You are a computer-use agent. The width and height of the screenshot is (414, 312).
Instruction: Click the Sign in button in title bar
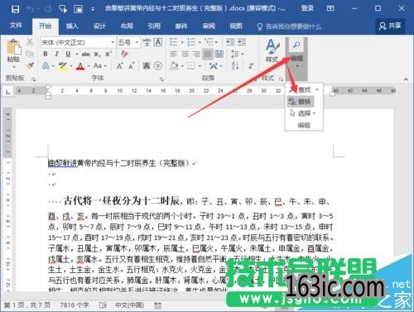(307, 8)
